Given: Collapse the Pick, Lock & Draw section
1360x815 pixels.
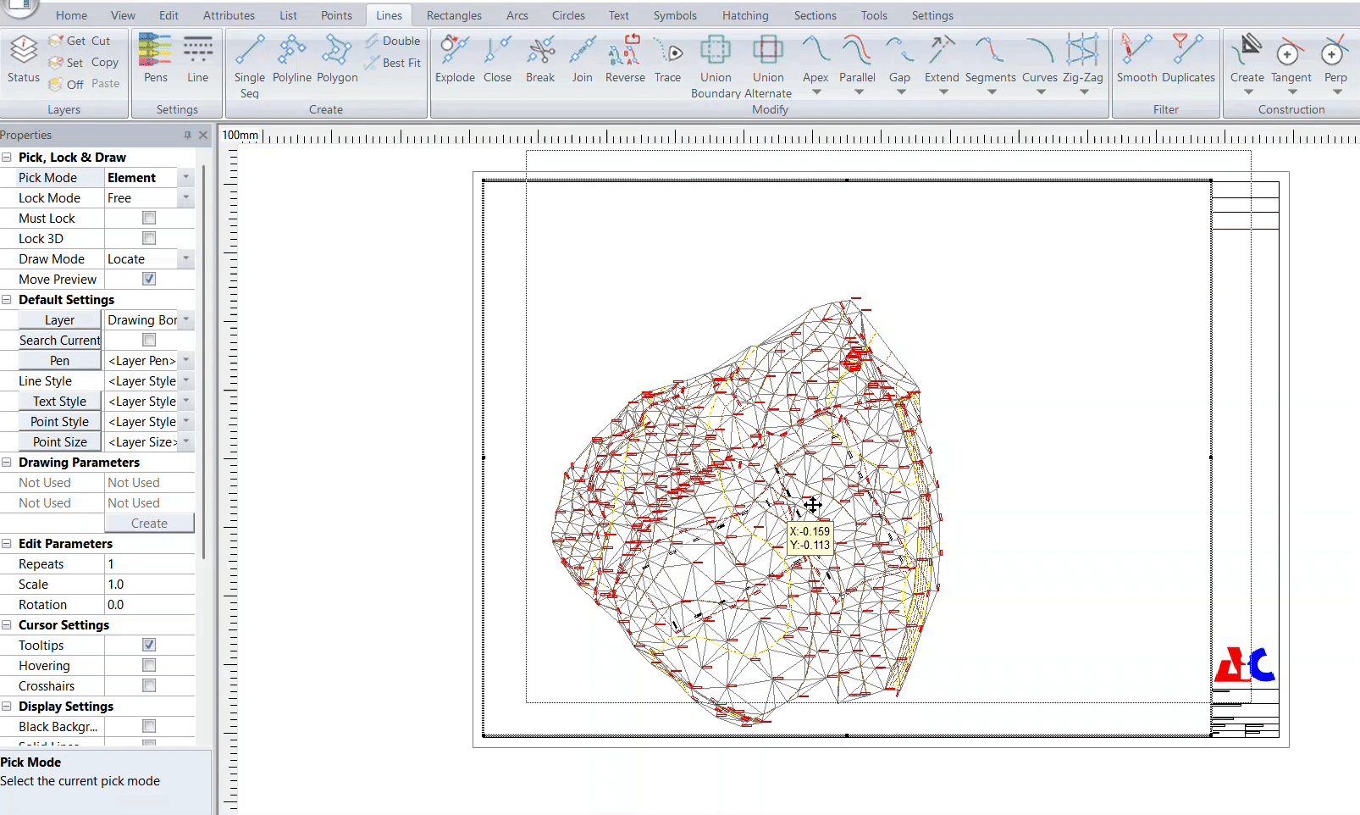Looking at the screenshot, I should [x=7, y=157].
